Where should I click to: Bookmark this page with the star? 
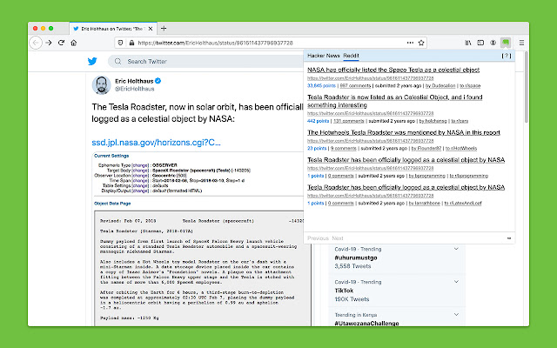pos(421,43)
